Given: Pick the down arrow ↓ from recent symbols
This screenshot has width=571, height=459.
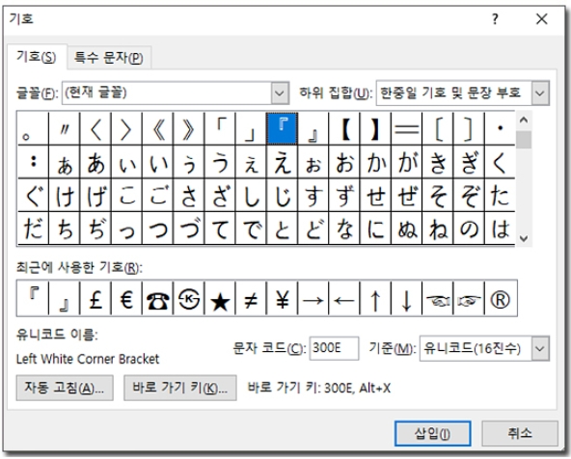Looking at the screenshot, I should pos(406,299).
